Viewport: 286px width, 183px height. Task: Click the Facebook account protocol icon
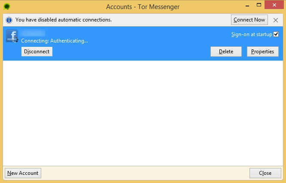point(12,36)
